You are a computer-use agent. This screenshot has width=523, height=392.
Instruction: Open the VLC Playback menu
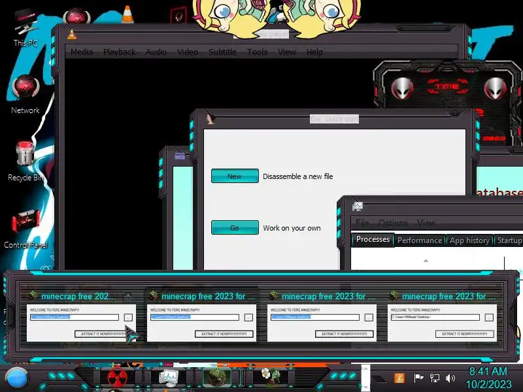pyautogui.click(x=120, y=52)
